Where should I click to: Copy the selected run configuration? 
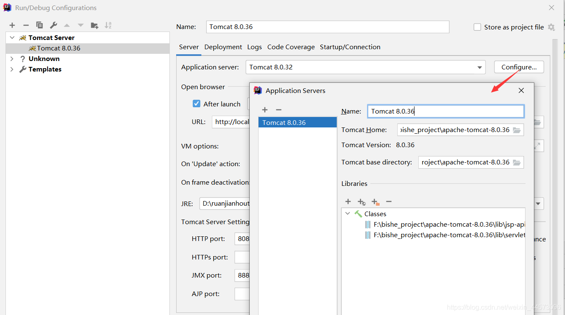click(40, 25)
